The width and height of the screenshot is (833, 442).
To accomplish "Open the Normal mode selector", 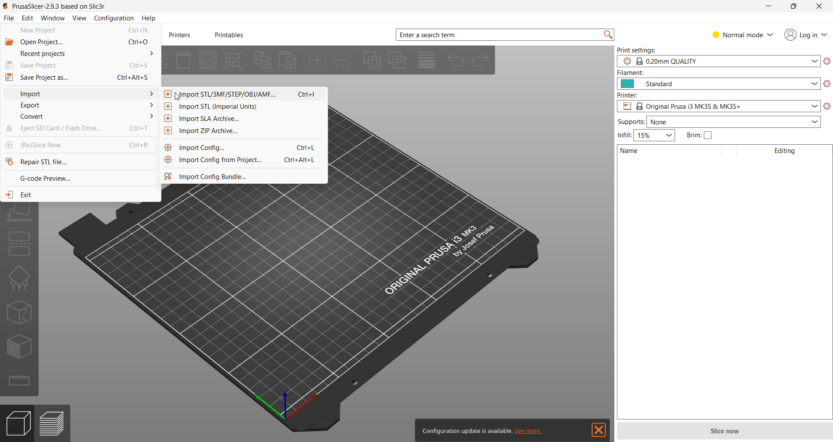I will pos(743,35).
